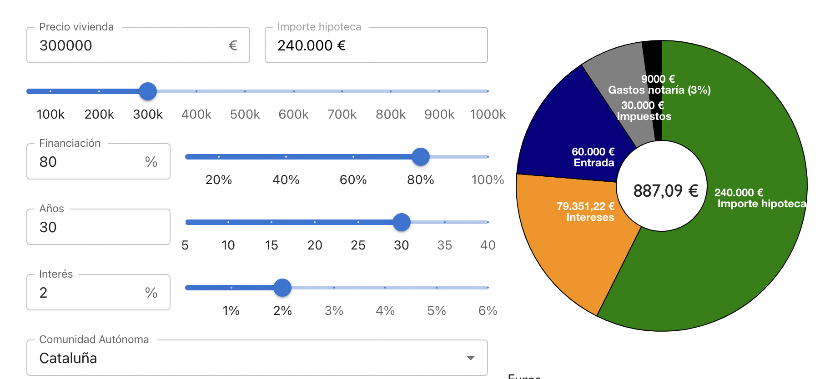
Task: Set interest slider to 4% mark
Action: (385, 288)
